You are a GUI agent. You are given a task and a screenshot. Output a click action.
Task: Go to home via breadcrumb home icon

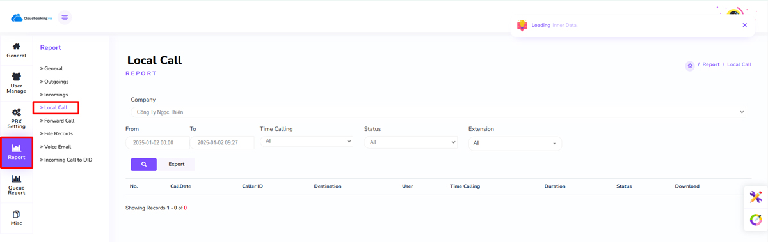pyautogui.click(x=690, y=65)
